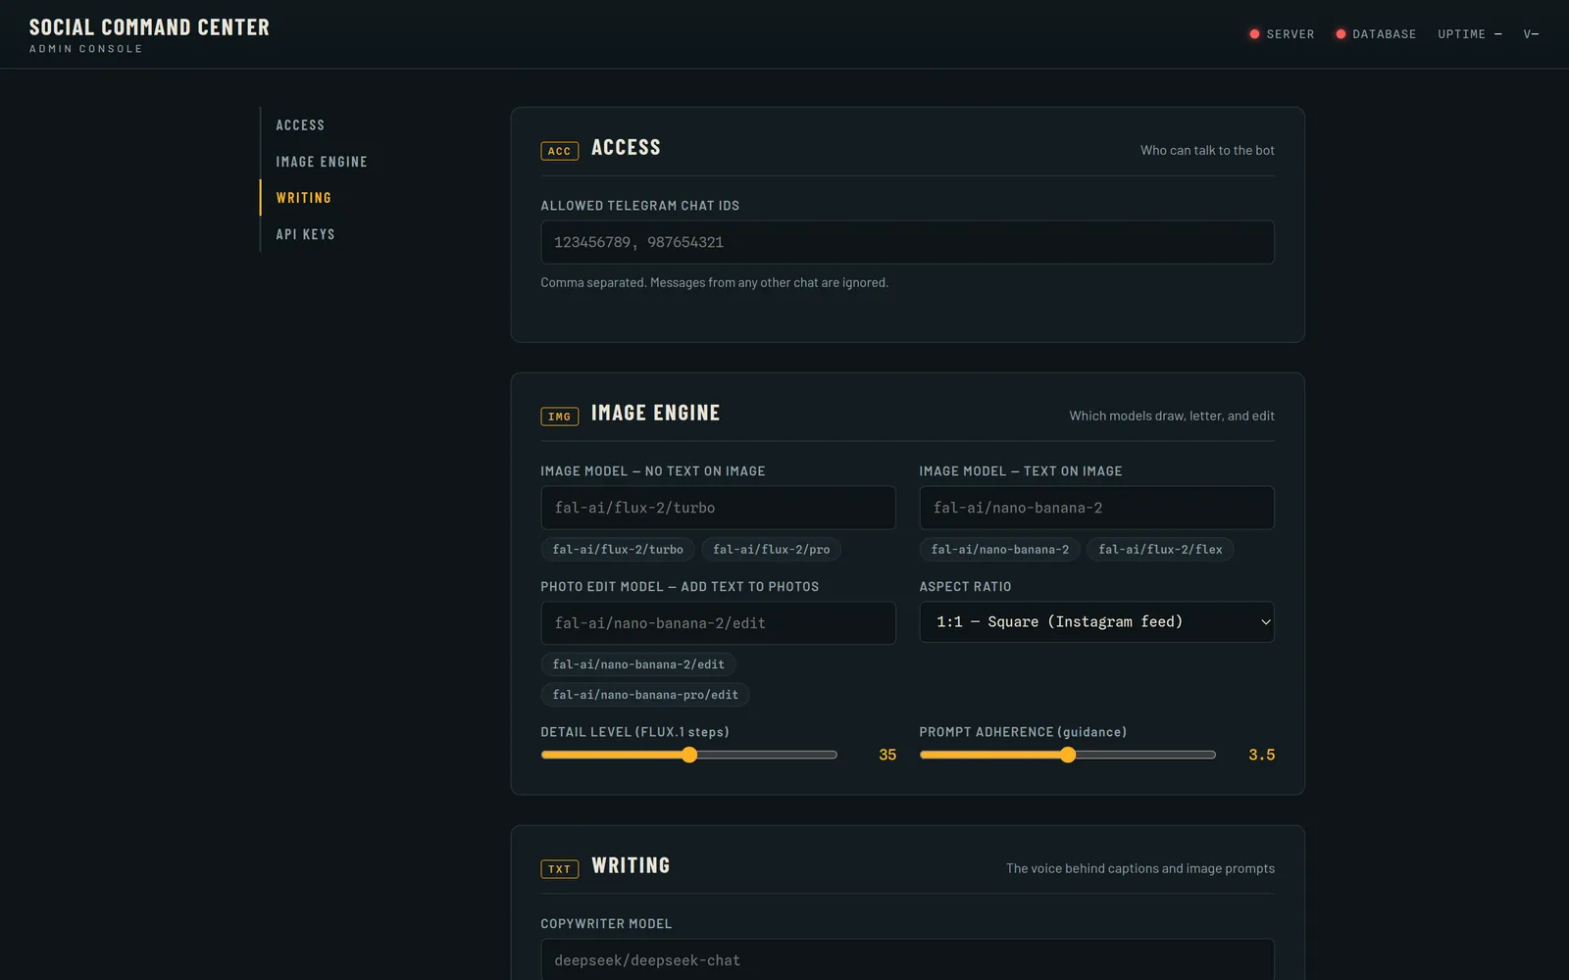Click the IMG badge beside Image Engine
This screenshot has width=1569, height=980.
click(559, 416)
